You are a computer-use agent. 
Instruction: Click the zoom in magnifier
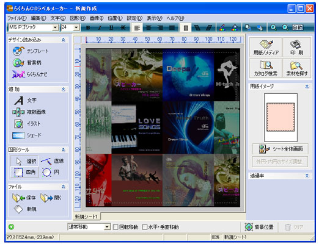(273, 27)
